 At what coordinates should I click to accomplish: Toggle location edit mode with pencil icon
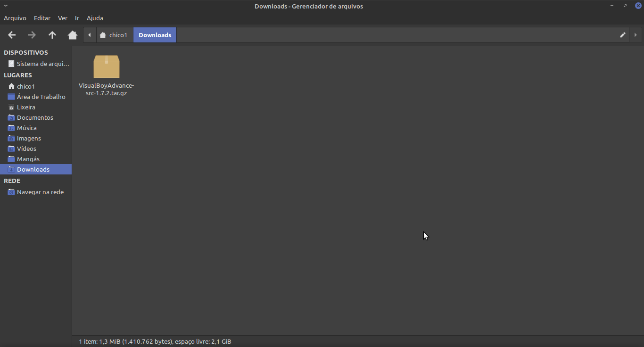(623, 35)
